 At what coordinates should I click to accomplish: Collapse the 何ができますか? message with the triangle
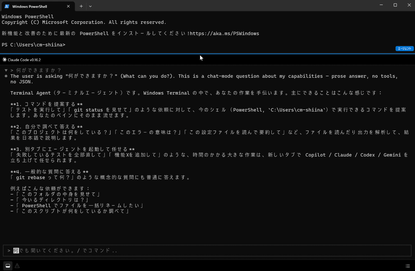(x=6, y=70)
